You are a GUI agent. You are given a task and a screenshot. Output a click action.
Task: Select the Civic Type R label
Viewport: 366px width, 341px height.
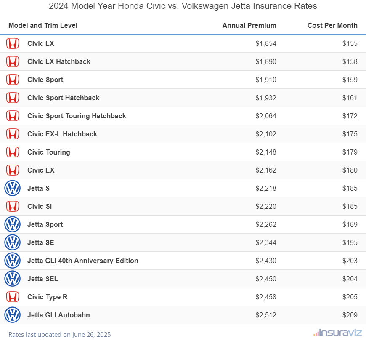point(48,297)
